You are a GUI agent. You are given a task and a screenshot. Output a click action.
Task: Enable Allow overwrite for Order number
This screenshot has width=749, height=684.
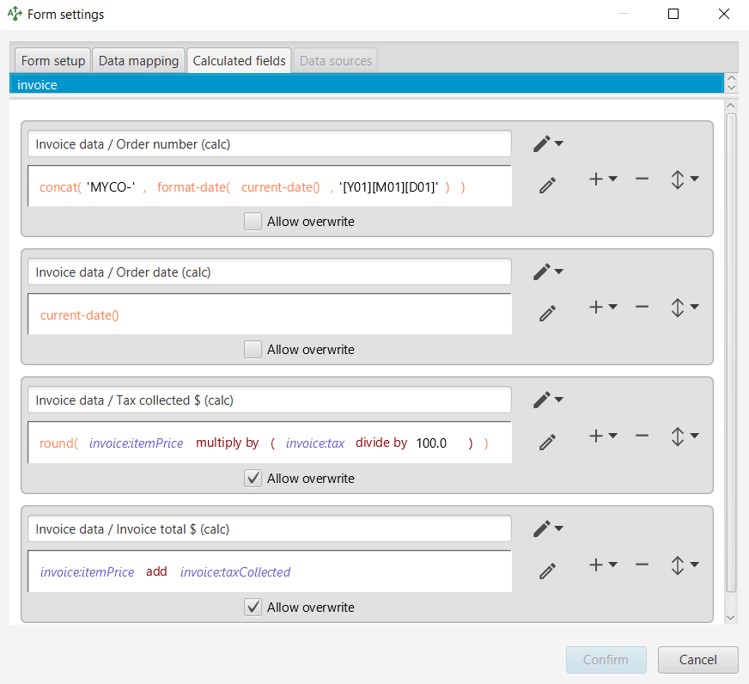tap(253, 222)
